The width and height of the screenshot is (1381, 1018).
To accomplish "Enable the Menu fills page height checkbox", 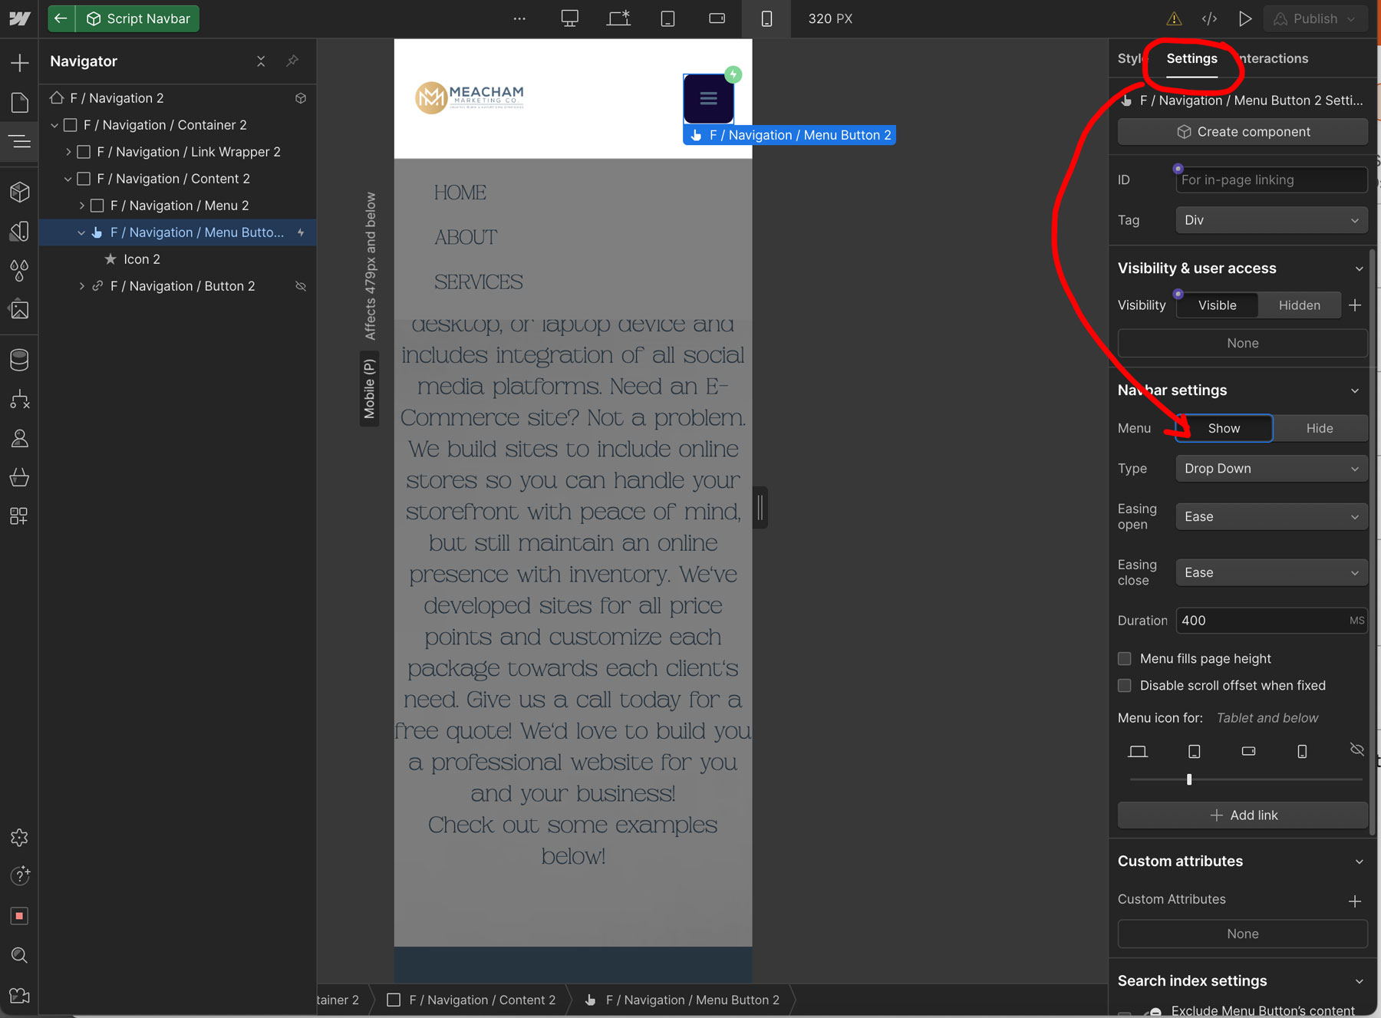I will [x=1124, y=658].
